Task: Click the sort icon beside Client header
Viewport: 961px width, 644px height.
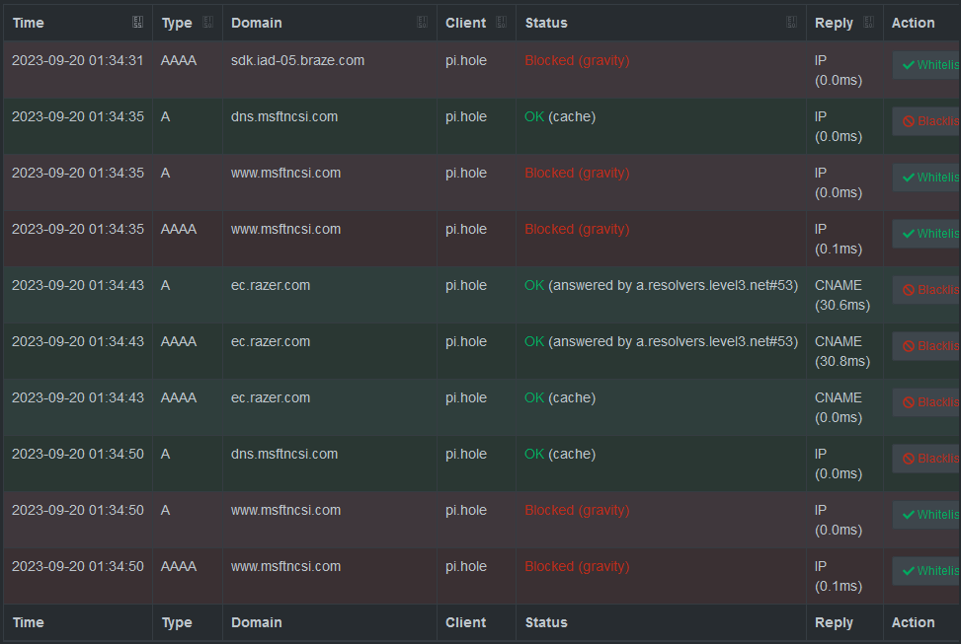Action: coord(502,23)
